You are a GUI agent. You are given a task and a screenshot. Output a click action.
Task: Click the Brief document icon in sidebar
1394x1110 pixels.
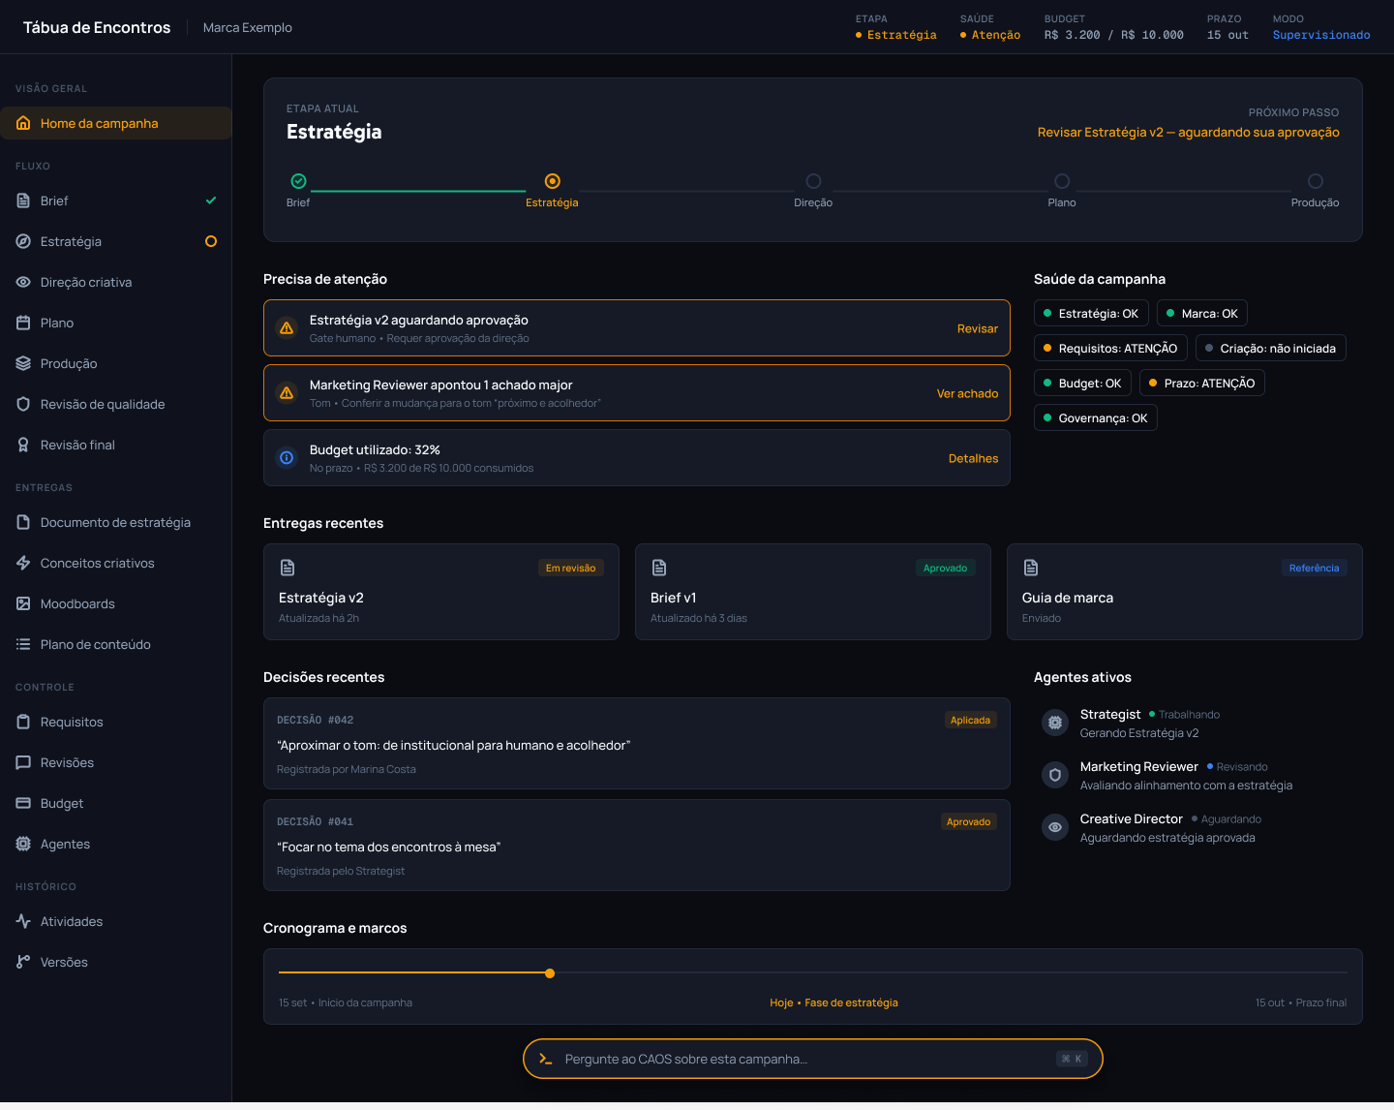(23, 200)
